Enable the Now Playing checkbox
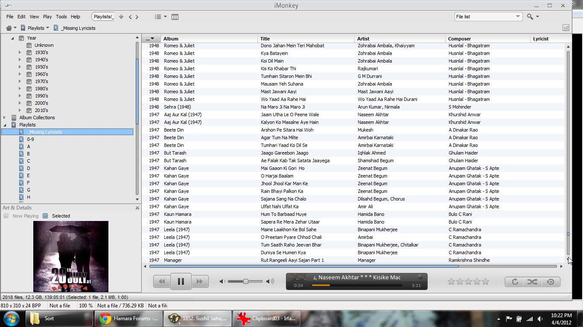Image resolution: width=583 pixels, height=327 pixels. tap(6, 216)
